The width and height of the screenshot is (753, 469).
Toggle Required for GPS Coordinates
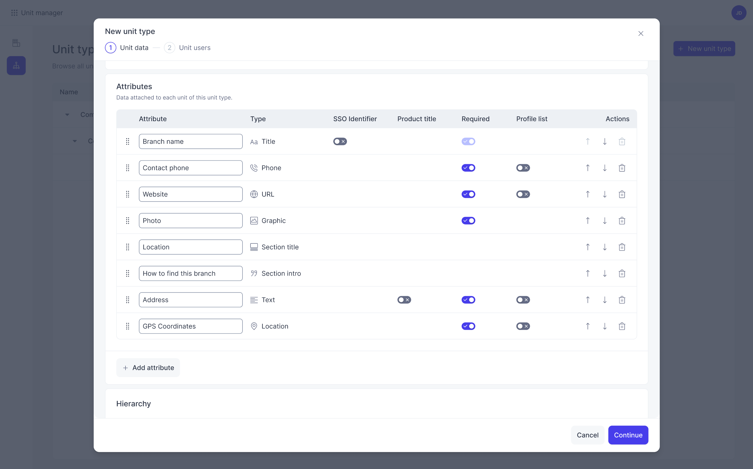(468, 326)
